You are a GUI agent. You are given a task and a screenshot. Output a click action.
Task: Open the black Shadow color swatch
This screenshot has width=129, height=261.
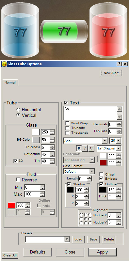(70, 190)
